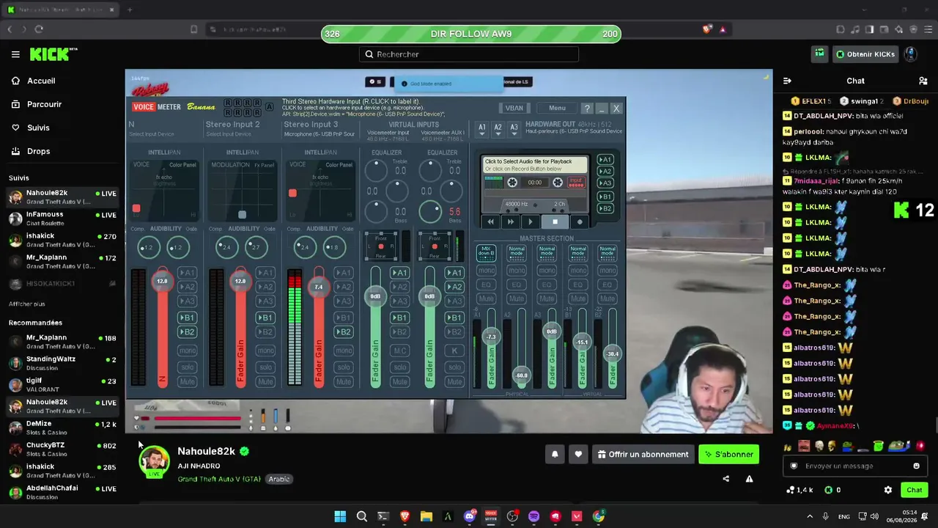Click the green S'abonner button
Screen dimensions: 938x528
coord(728,455)
